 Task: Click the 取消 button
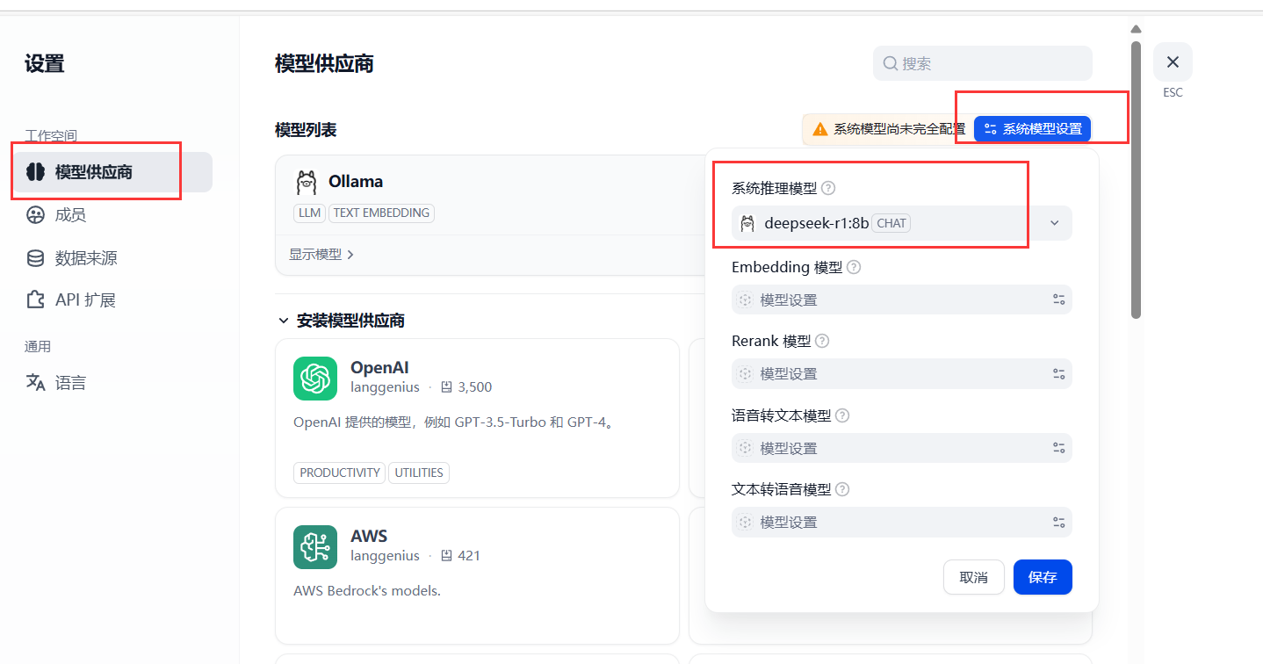[x=973, y=577]
